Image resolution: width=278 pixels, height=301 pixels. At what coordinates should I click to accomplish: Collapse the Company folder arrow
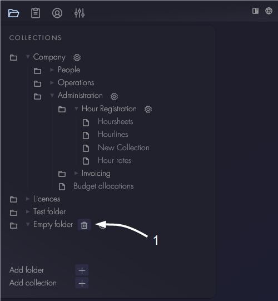click(x=28, y=57)
